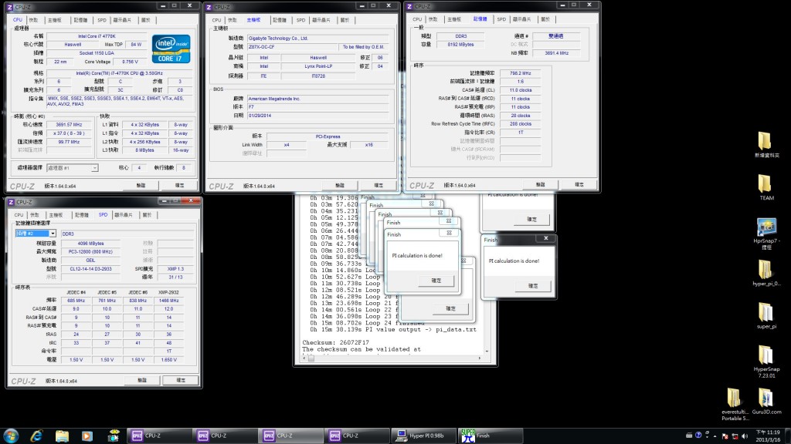This screenshot has height=444, width=791.
Task: Open 關於 tab in the GEIL SPD CPU-Z window
Action: tap(147, 215)
